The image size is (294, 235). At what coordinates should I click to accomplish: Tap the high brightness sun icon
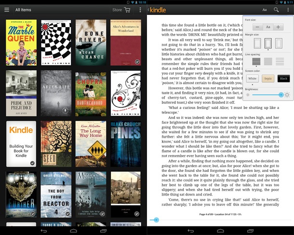click(x=287, y=95)
